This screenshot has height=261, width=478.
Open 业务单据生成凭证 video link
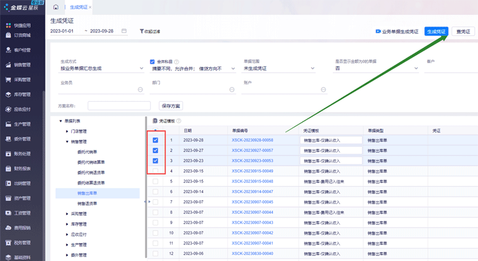point(397,32)
